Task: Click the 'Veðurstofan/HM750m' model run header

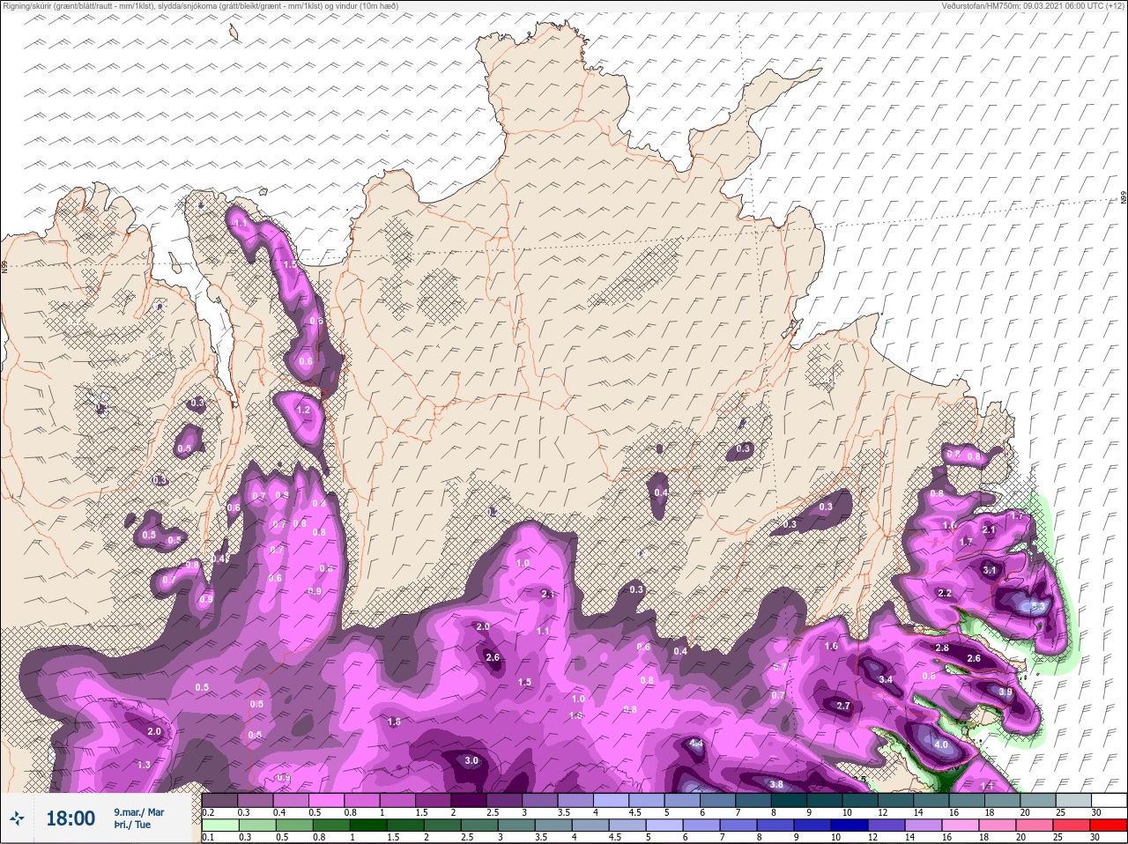Action: [x=1033, y=6]
